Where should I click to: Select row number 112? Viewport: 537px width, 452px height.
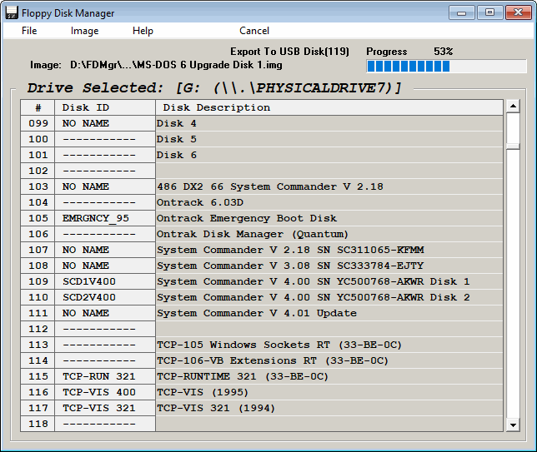click(38, 329)
